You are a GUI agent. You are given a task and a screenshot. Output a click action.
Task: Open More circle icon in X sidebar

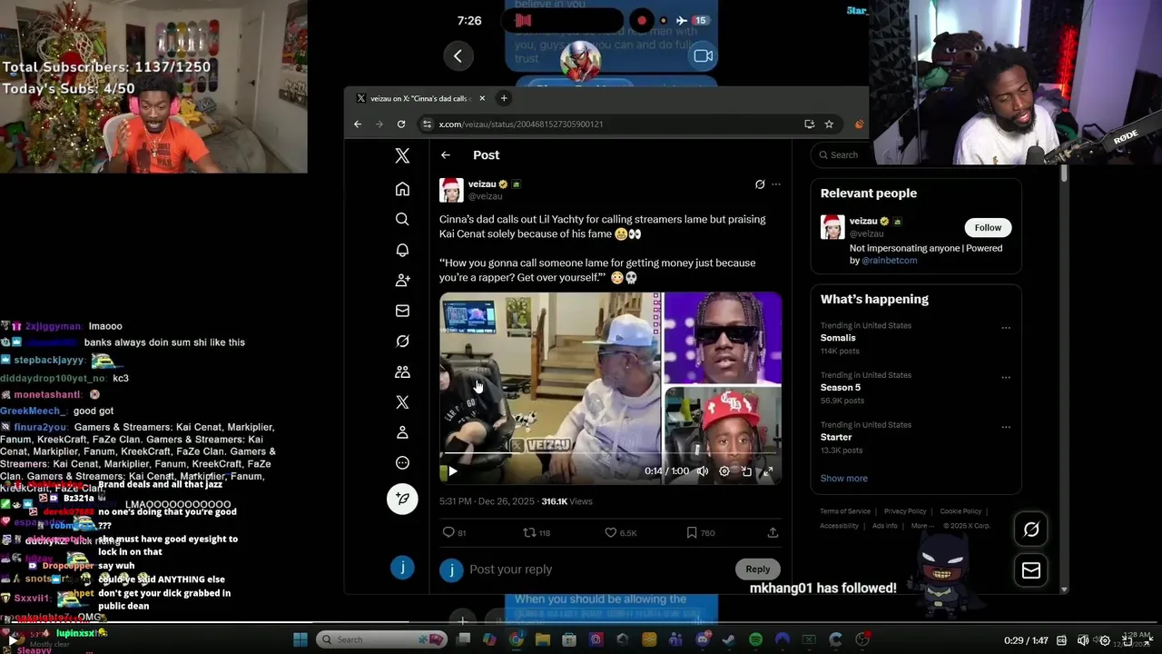[402, 462]
